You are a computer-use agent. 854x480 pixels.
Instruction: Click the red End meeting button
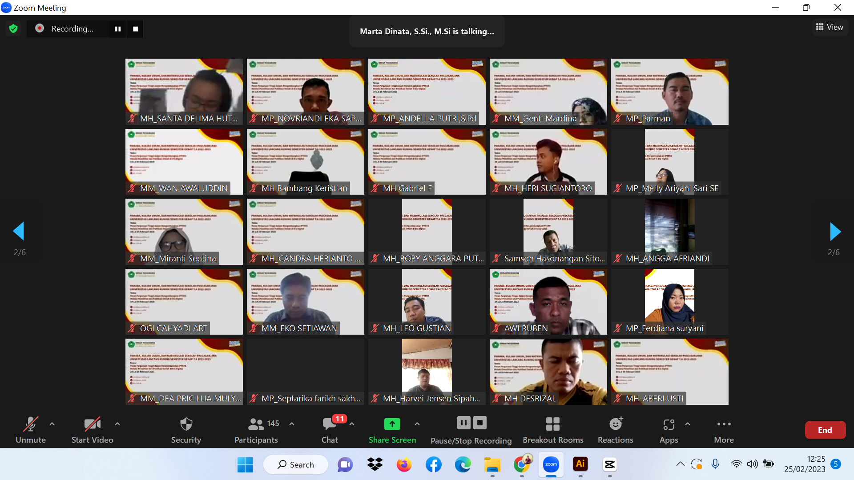[x=825, y=430]
